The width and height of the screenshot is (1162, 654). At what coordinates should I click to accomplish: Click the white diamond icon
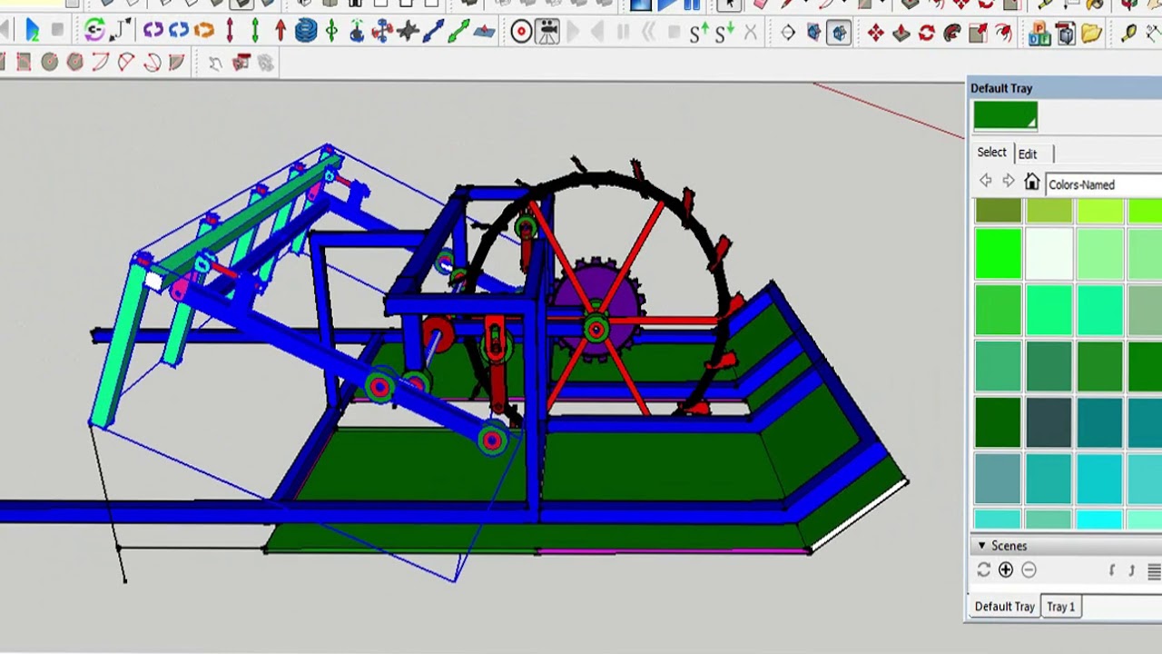[x=788, y=34]
